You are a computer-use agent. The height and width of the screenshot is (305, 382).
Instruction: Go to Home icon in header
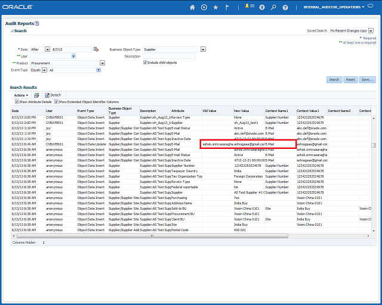[192, 7]
